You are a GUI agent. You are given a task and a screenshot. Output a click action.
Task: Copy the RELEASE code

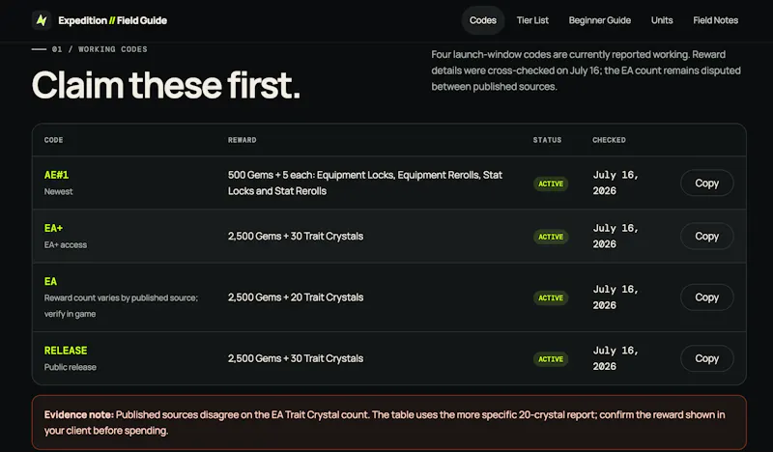coord(706,358)
